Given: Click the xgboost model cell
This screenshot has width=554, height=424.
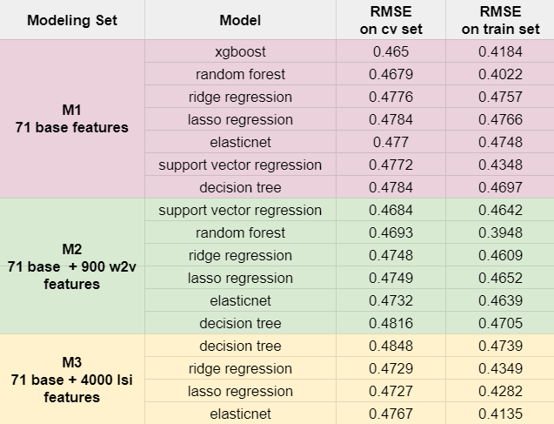Looking at the screenshot, I should pos(240,51).
